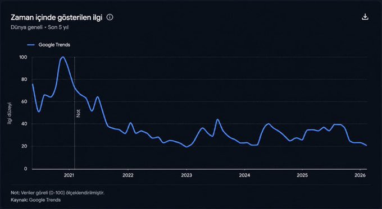The image size is (382, 209).
Task: Click the 0 value on the y-axis
Action: pos(26,169)
